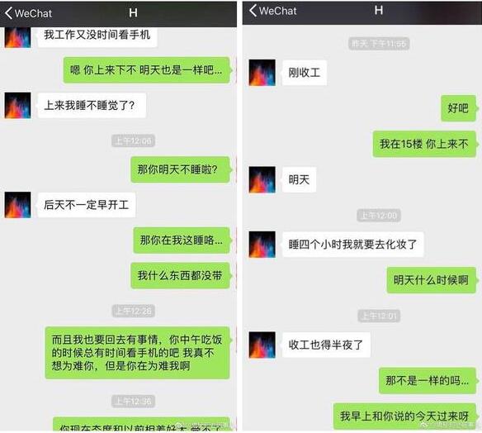This screenshot has width=482, height=433.
Task: Open the WeChat back label in right panel
Action: pyautogui.click(x=277, y=11)
